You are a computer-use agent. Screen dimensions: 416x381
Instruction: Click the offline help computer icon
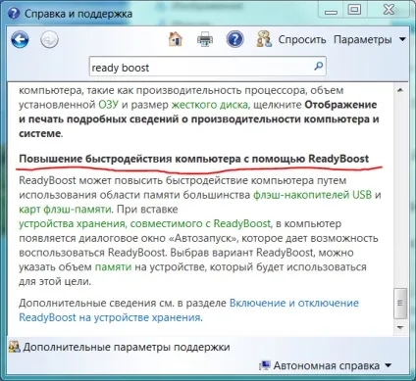(x=265, y=365)
